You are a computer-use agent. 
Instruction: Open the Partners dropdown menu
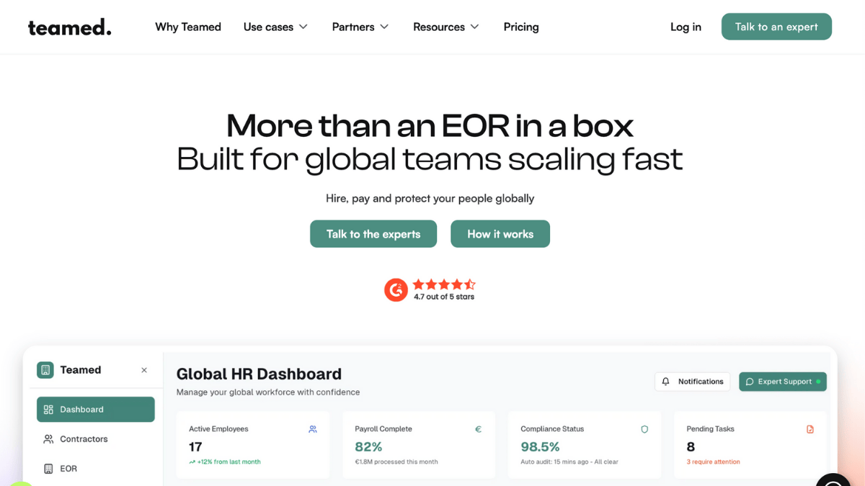click(x=360, y=27)
